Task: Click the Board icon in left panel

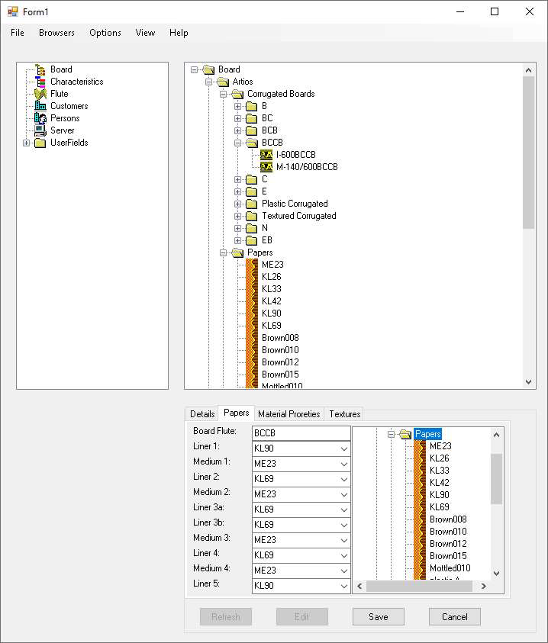Action: [x=40, y=69]
